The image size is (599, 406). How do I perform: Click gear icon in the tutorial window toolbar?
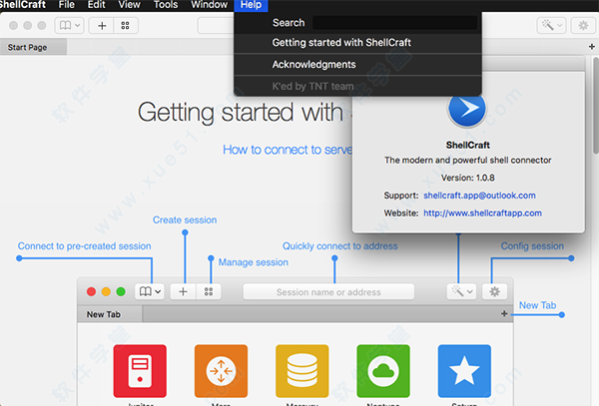tap(495, 292)
